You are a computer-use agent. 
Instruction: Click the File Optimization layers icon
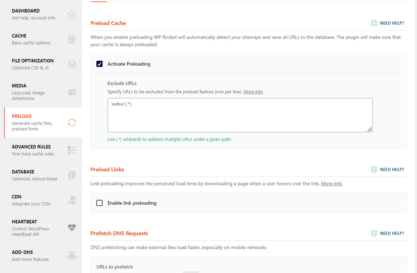tap(72, 64)
